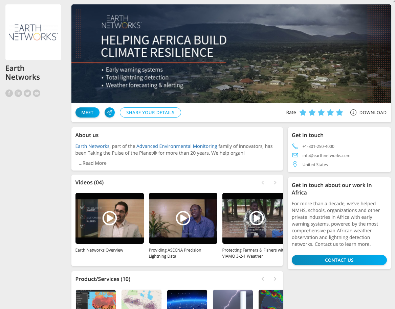Click the Earth Networks logo image
Viewport: 395px width, 309px height.
[x=33, y=32]
